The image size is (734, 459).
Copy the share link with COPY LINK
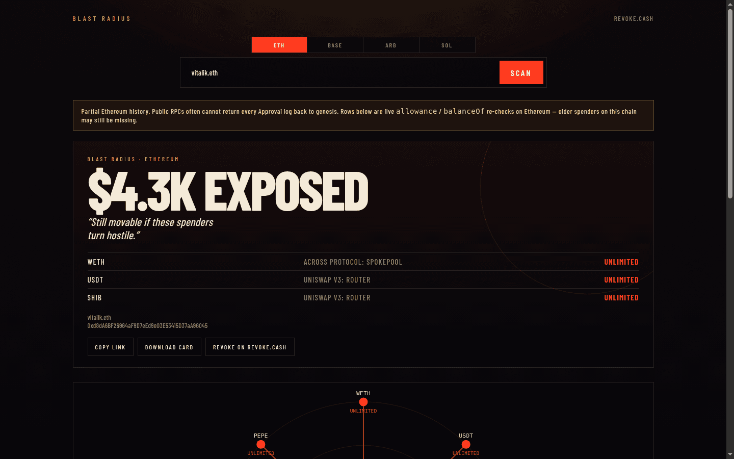coord(110,347)
